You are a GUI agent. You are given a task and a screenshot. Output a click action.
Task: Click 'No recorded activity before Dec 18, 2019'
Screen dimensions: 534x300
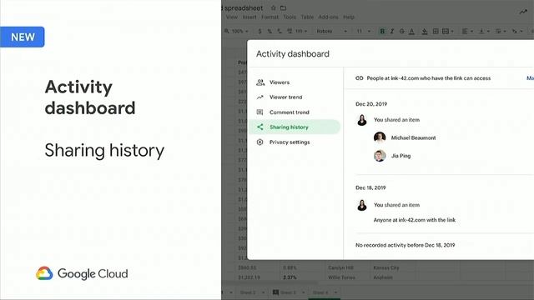[406, 245]
